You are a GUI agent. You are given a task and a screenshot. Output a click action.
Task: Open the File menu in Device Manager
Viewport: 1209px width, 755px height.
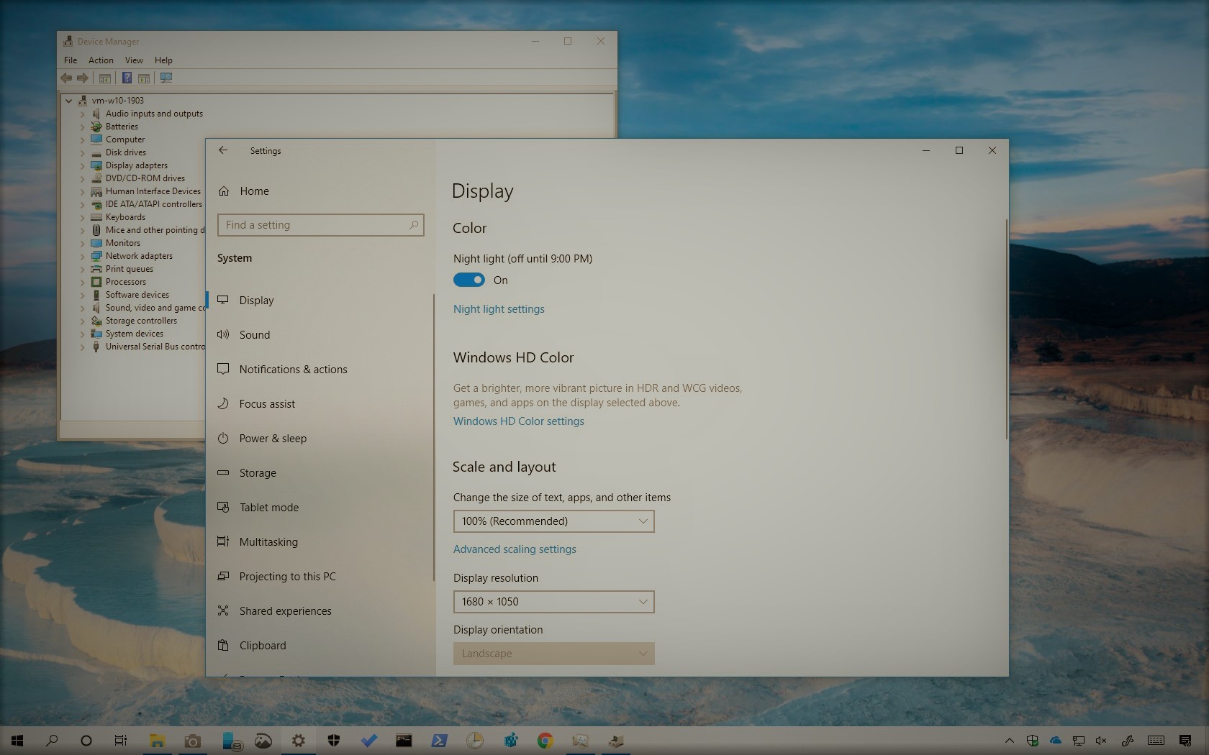(71, 60)
